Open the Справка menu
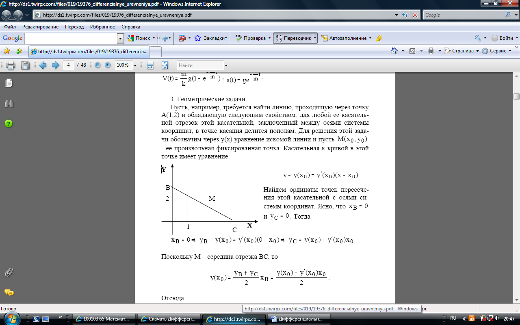Image resolution: width=520 pixels, height=325 pixels. click(x=131, y=27)
